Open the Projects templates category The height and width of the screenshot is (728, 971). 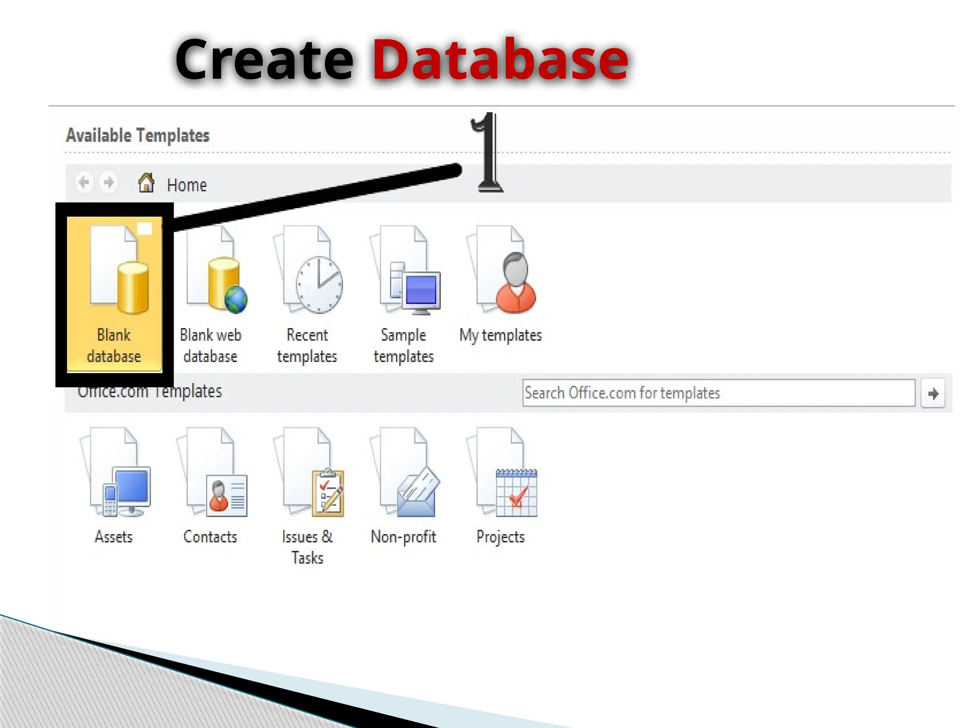point(501,486)
